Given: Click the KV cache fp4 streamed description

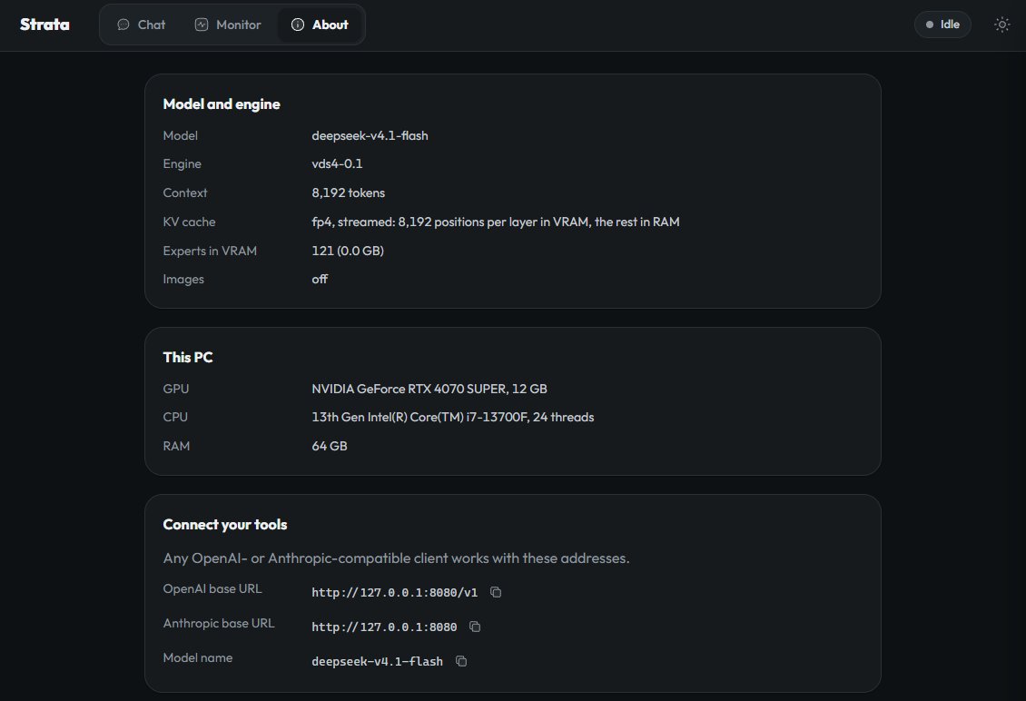Looking at the screenshot, I should pyautogui.click(x=496, y=222).
